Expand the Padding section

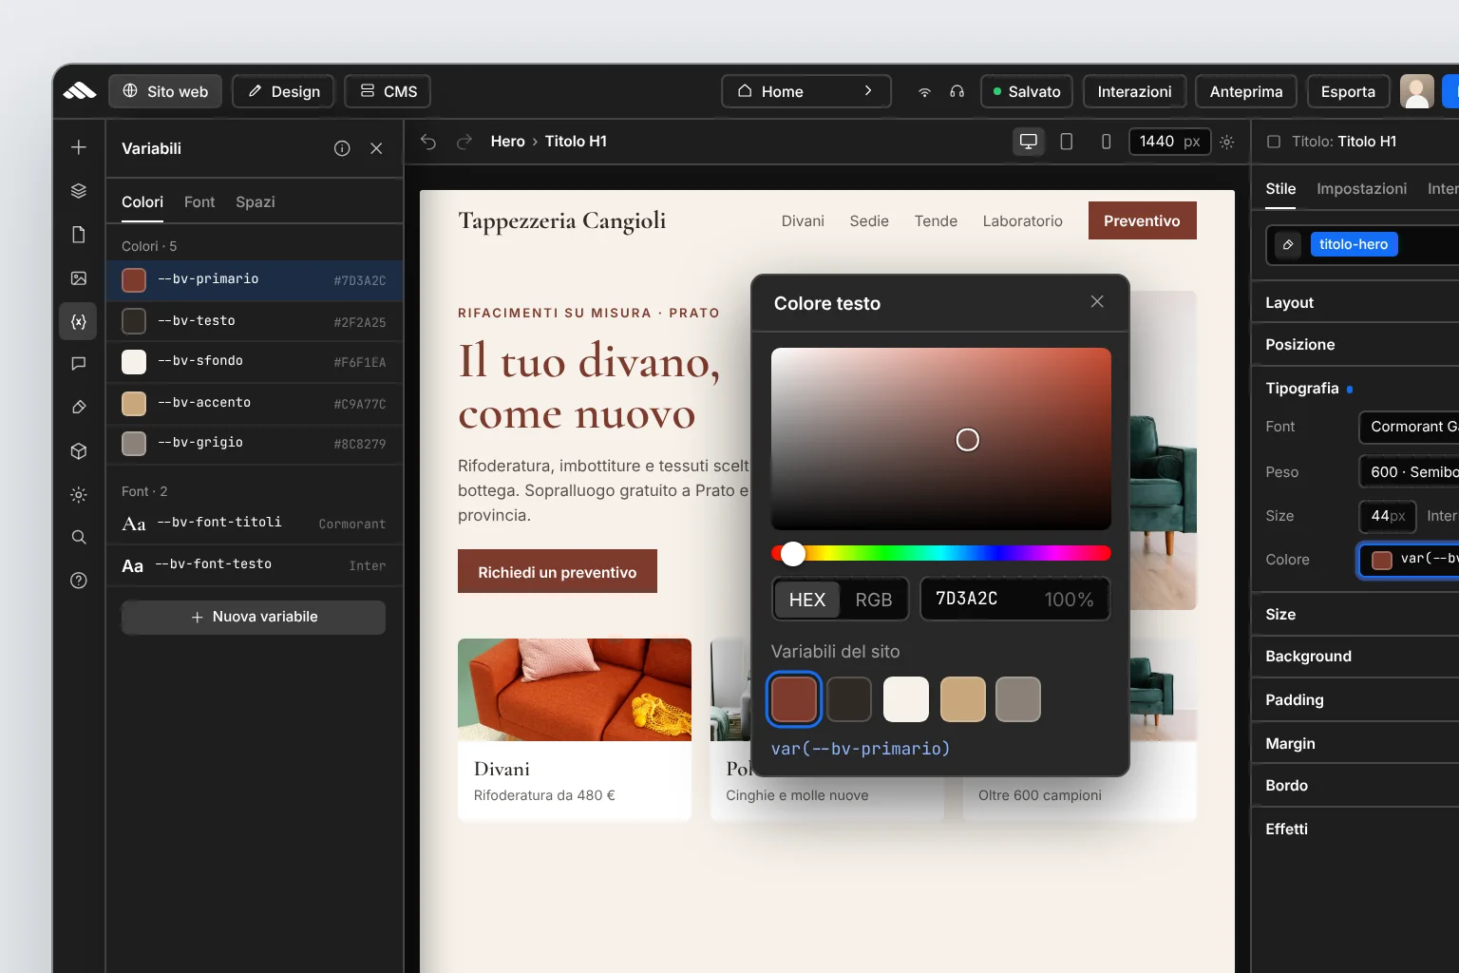(x=1355, y=699)
